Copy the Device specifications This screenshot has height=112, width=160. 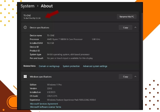pos(126,27)
